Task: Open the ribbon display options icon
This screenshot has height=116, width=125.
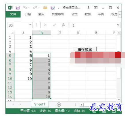Action: (96, 8)
